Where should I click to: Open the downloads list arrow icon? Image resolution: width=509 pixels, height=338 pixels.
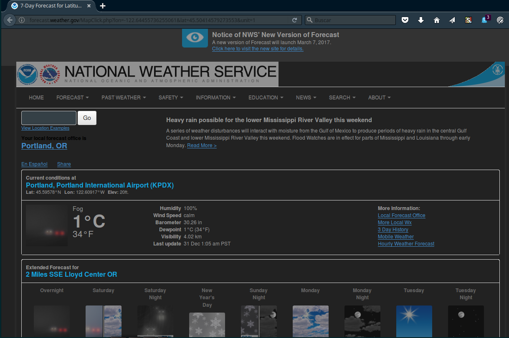tap(421, 20)
